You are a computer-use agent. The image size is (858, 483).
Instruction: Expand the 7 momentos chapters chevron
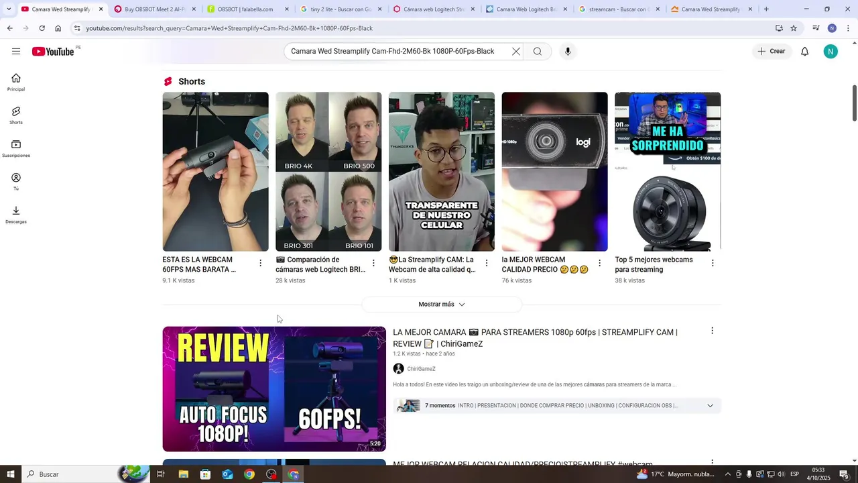(710, 406)
